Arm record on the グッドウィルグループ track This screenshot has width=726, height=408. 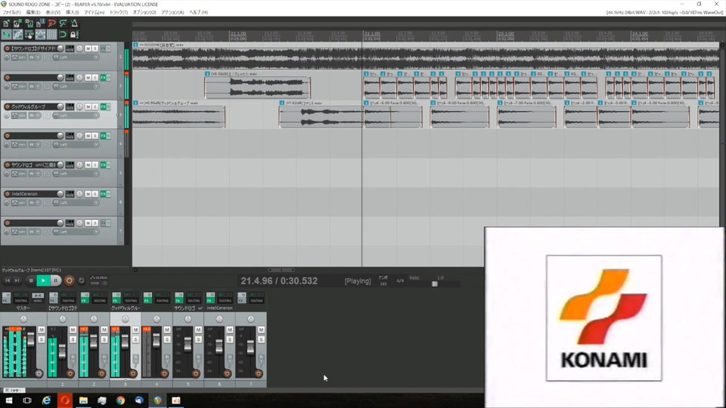pos(7,107)
